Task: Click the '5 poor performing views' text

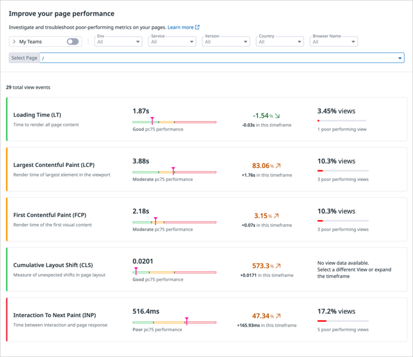Action: tap(343, 330)
